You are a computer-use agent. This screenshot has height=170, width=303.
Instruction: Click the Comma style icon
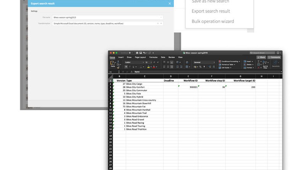pyautogui.click(x=204, y=67)
